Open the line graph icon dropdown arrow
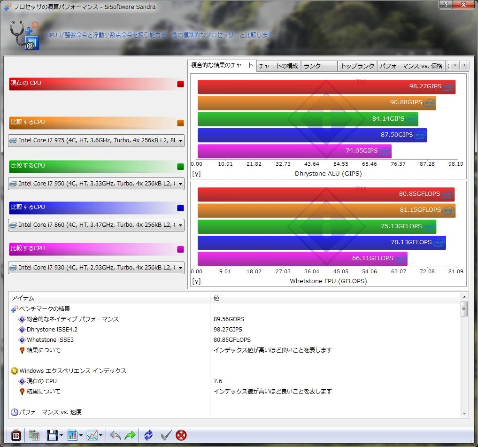Viewport: 478px width, 447px height. click(100, 435)
